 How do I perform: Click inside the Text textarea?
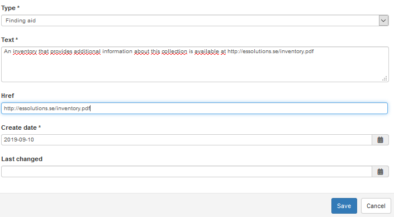tap(194, 64)
